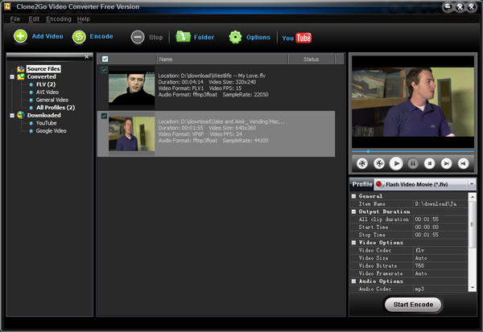Select the General Video tree item
This screenshot has width=483, height=332.
(52, 100)
